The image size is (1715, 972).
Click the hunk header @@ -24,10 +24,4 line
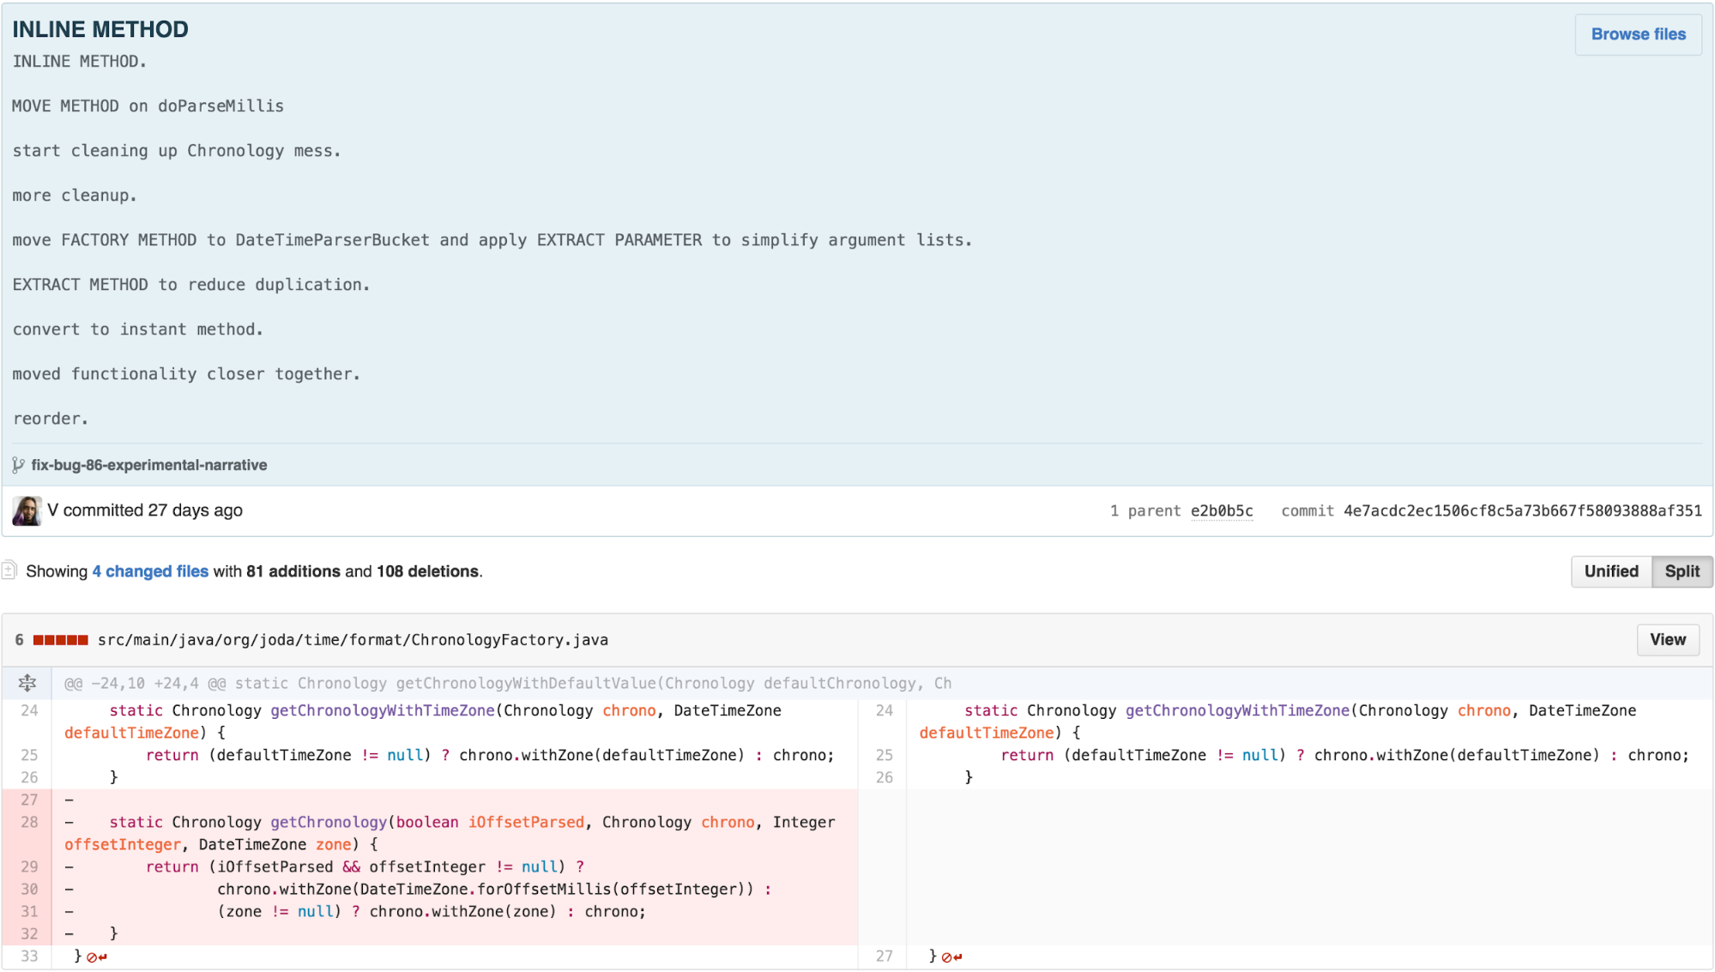coord(508,684)
